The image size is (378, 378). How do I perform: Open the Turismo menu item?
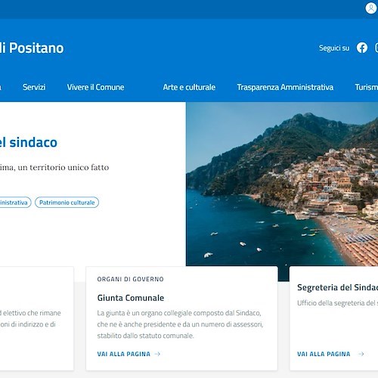tap(367, 87)
